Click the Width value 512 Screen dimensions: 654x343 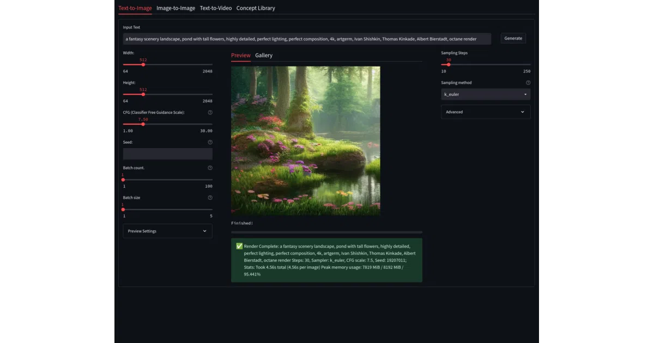143,60
